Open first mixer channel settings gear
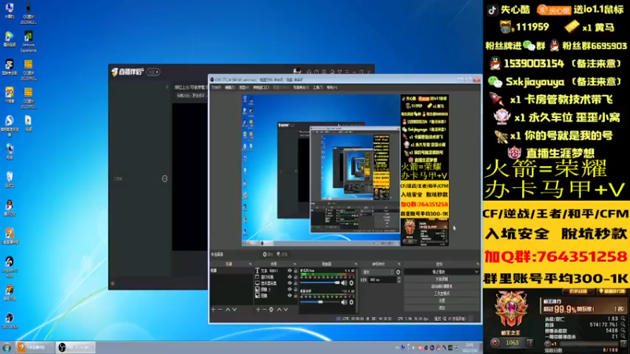The height and width of the screenshot is (354, 630). tap(351, 283)
